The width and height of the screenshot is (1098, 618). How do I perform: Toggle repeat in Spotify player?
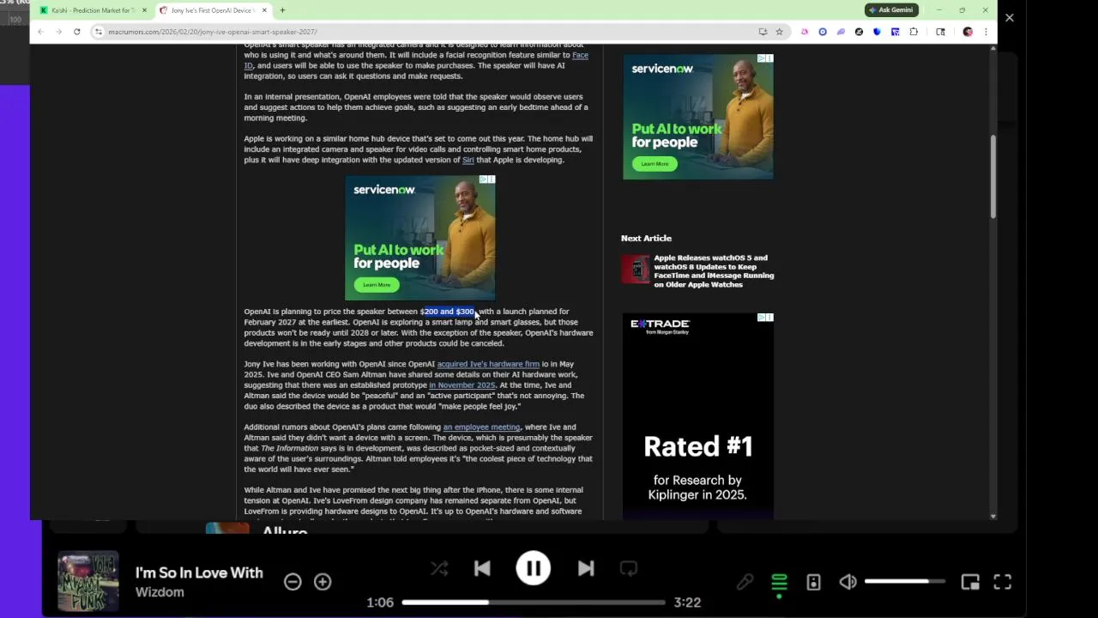click(x=629, y=568)
